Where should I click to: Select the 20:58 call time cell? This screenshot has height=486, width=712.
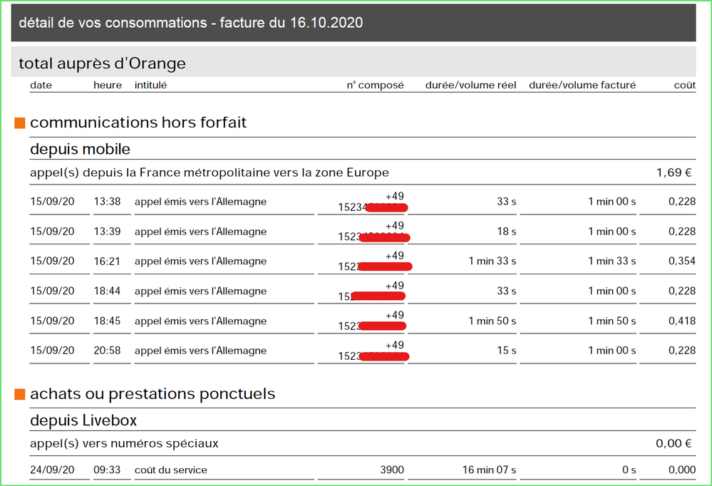107,351
